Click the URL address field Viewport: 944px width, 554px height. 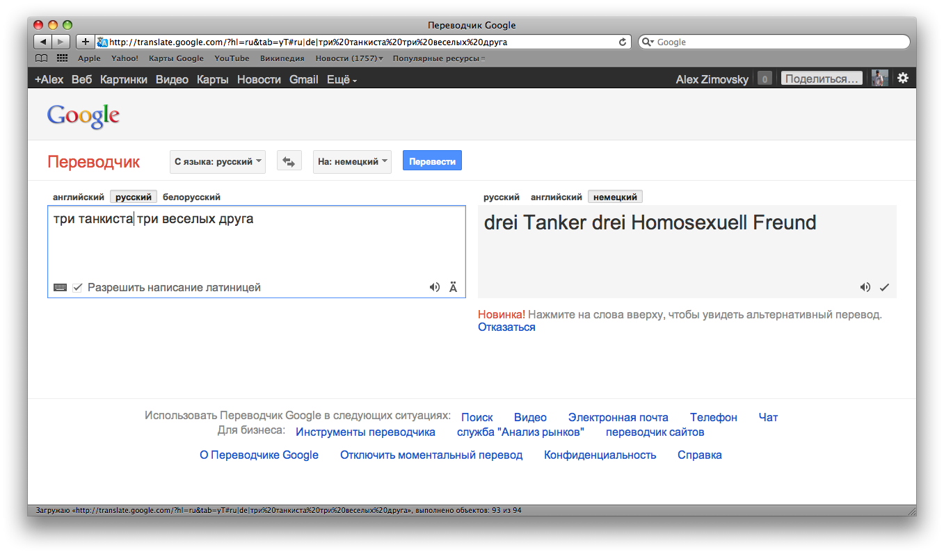[362, 42]
